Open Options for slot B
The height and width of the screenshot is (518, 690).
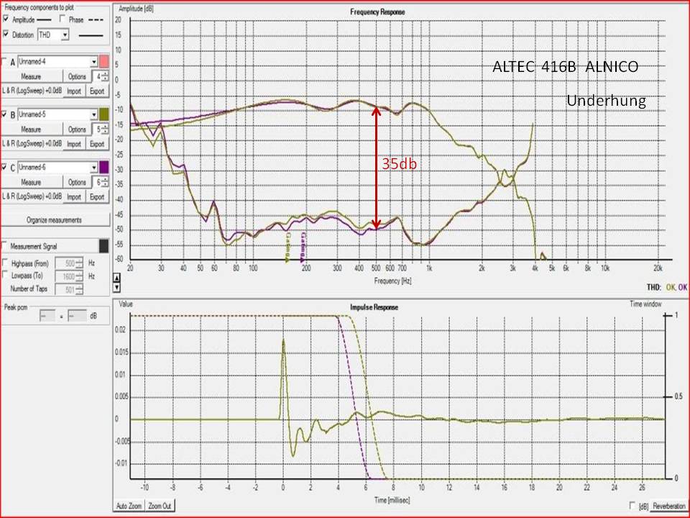tap(77, 129)
